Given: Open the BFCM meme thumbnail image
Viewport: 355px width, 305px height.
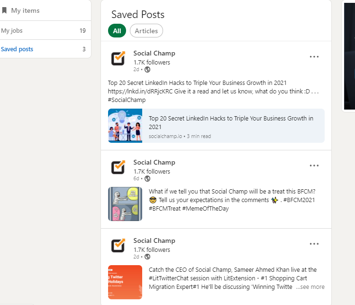Looking at the screenshot, I should tap(125, 204).
